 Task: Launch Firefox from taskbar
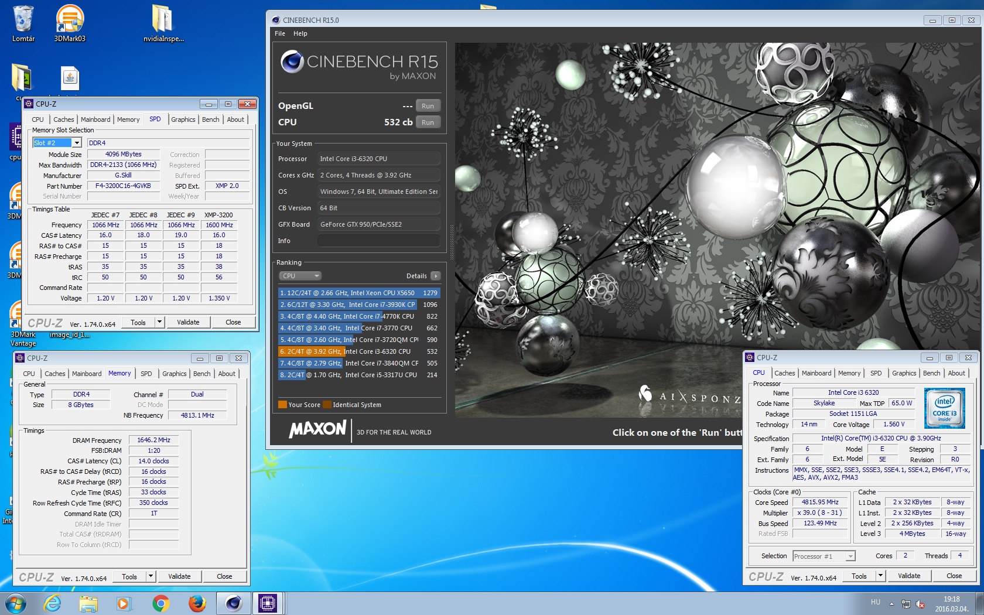(197, 603)
